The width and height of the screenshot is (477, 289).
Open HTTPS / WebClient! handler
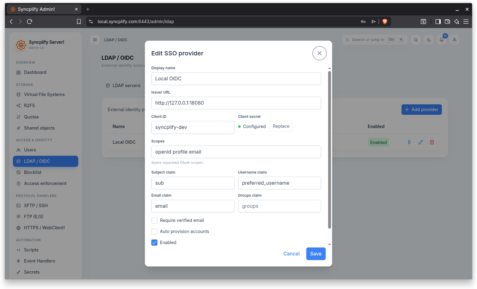coord(46,228)
